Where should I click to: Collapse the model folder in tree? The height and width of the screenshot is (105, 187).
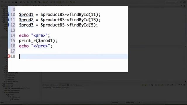click(6, 95)
